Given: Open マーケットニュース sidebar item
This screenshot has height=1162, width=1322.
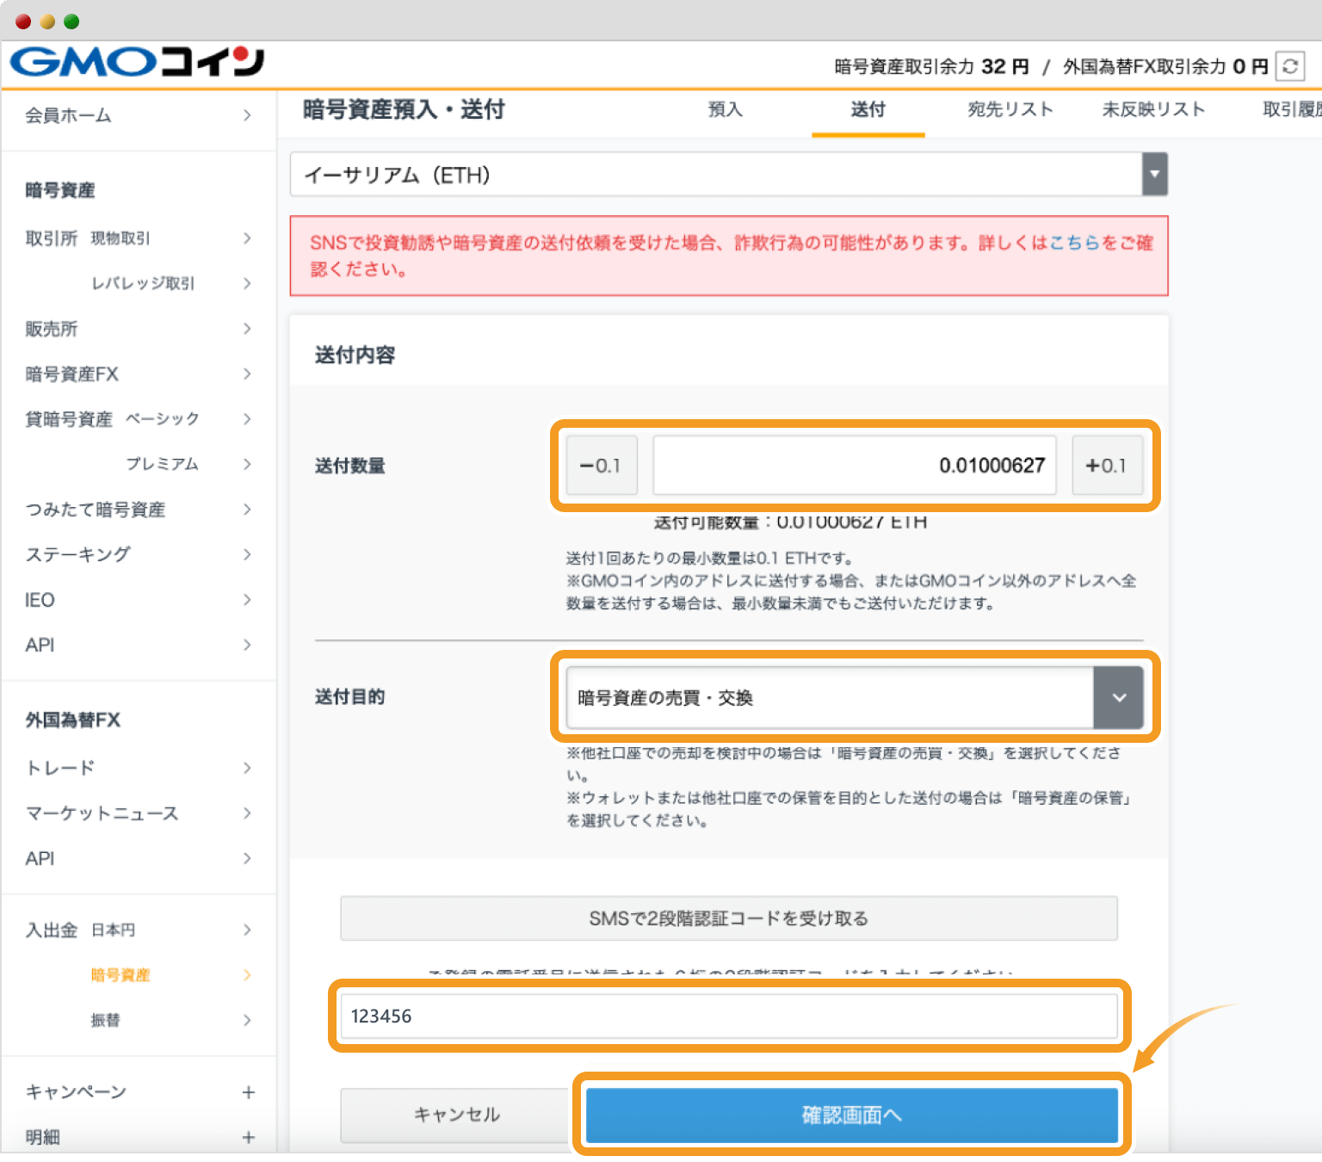Looking at the screenshot, I should point(139,813).
